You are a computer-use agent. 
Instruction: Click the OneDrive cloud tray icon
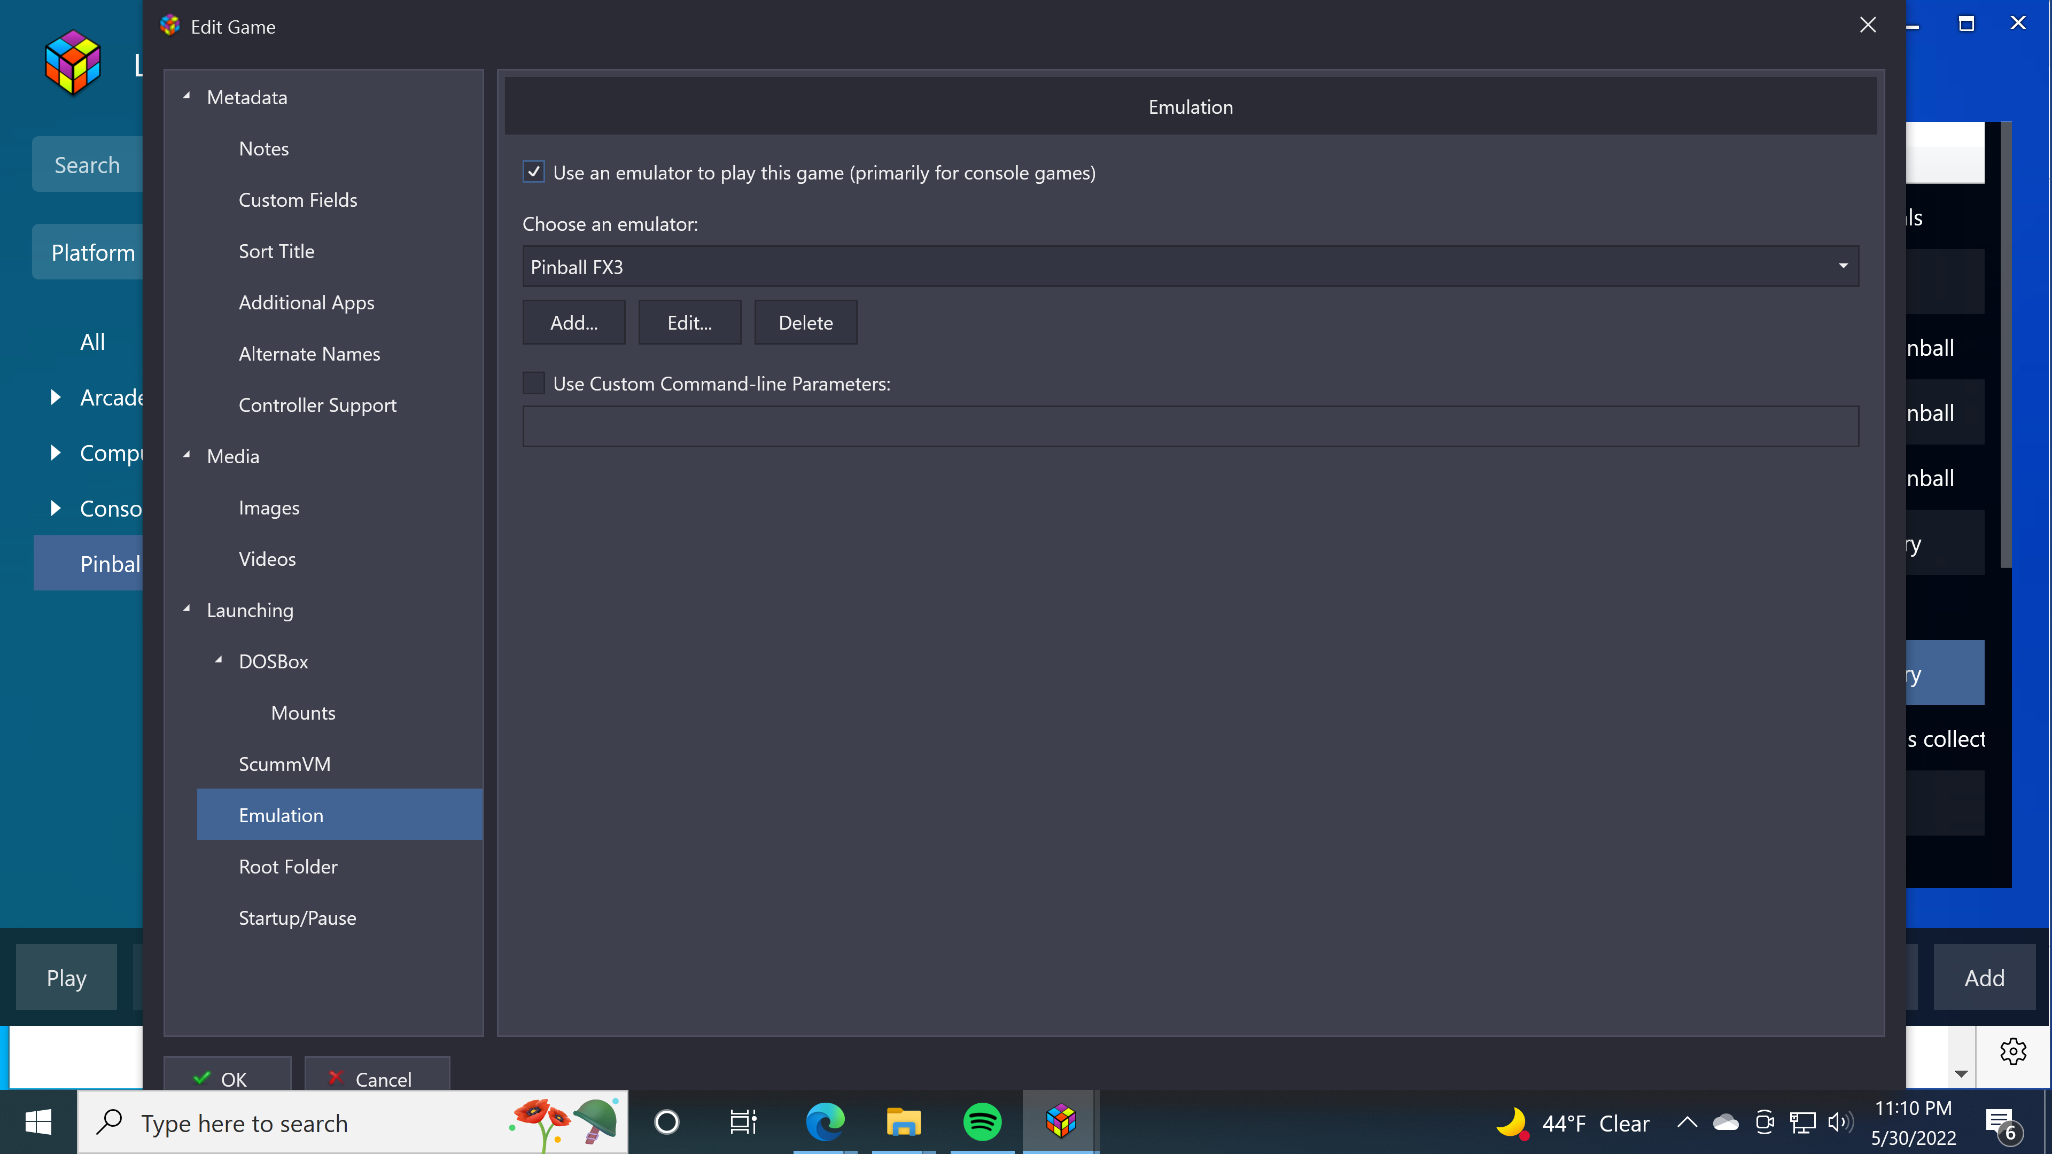click(x=1725, y=1123)
